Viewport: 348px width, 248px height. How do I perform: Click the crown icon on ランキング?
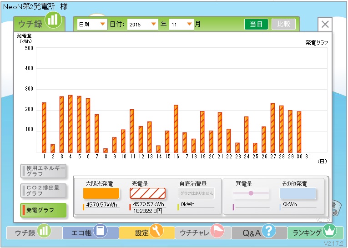tap(330, 231)
